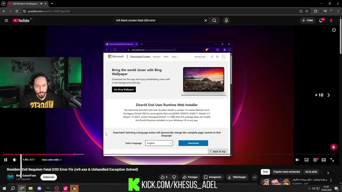Viewport: 342px width, 192px height.
Task: Open OBS Studio from the taskbar
Action: [x=57, y=189]
